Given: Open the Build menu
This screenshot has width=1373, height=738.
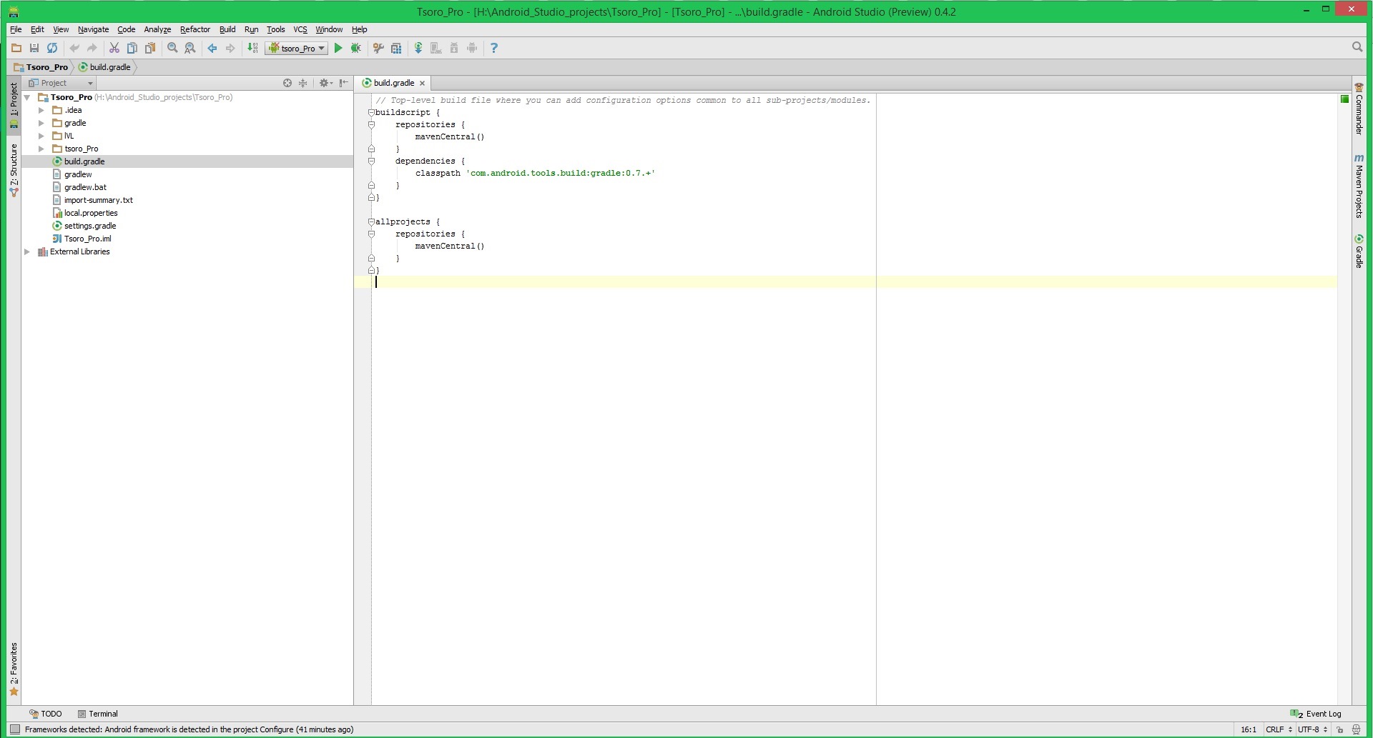Looking at the screenshot, I should 227,29.
